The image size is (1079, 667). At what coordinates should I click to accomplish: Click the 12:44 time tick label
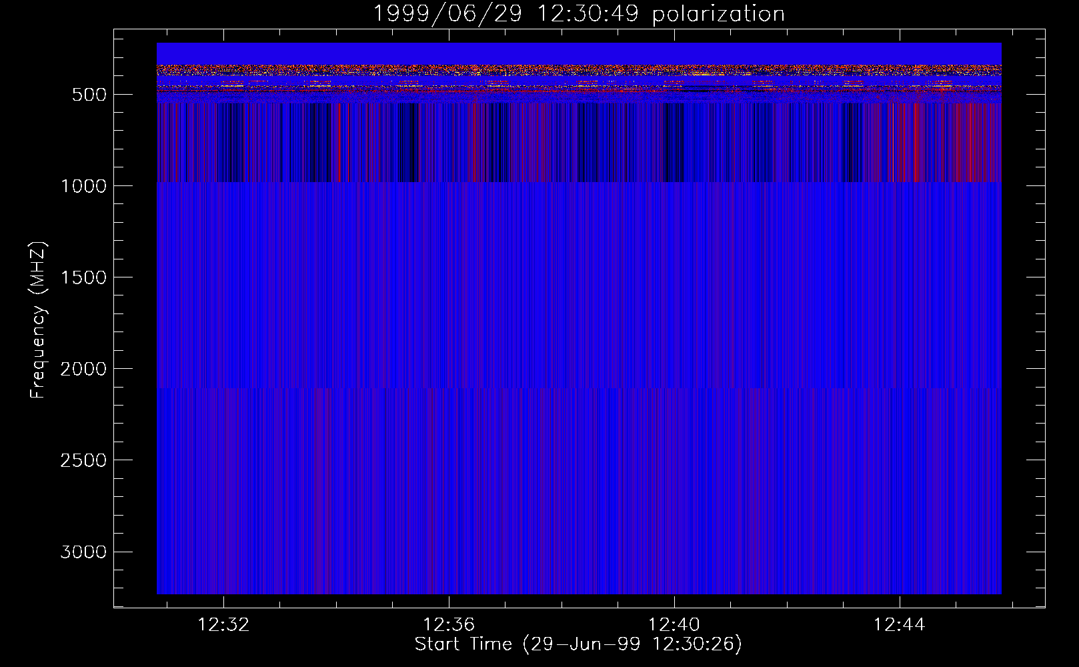point(900,624)
